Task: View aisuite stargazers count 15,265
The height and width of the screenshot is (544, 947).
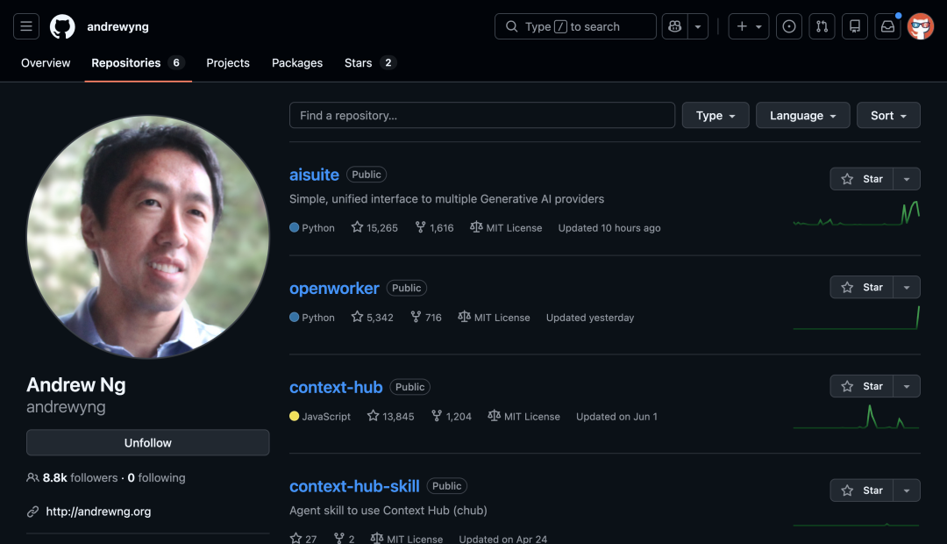Action: point(374,228)
